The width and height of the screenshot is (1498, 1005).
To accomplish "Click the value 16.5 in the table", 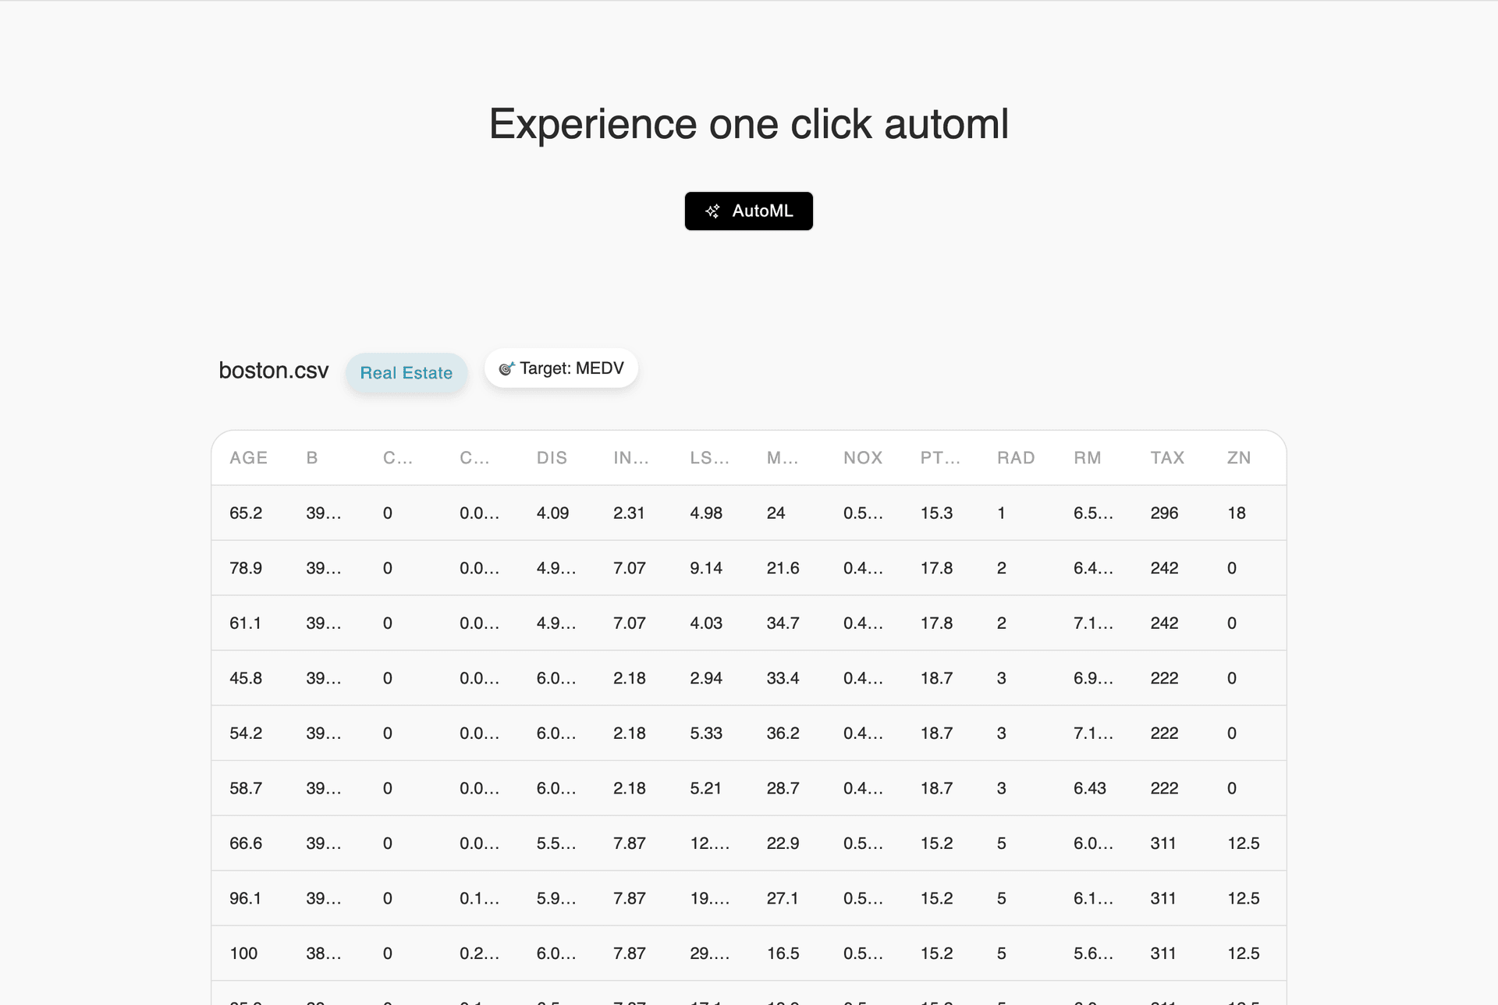I will (783, 954).
